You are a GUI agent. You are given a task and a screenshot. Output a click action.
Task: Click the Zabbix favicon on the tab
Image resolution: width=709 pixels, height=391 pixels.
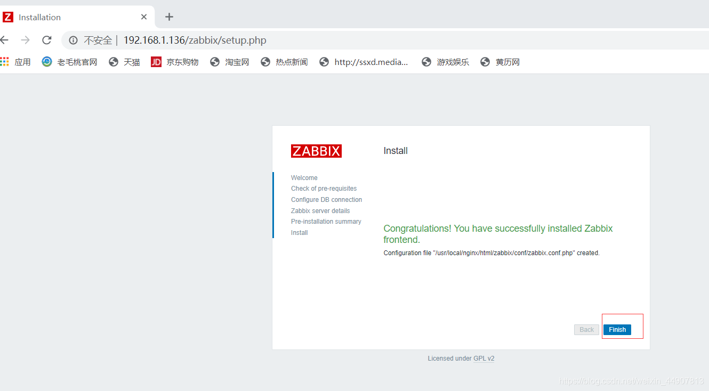tap(7, 17)
